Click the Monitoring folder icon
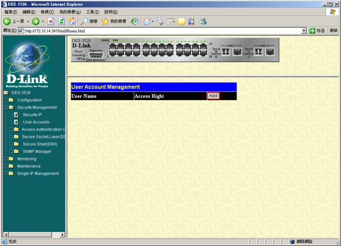This screenshot has height=246, width=341. (11, 159)
